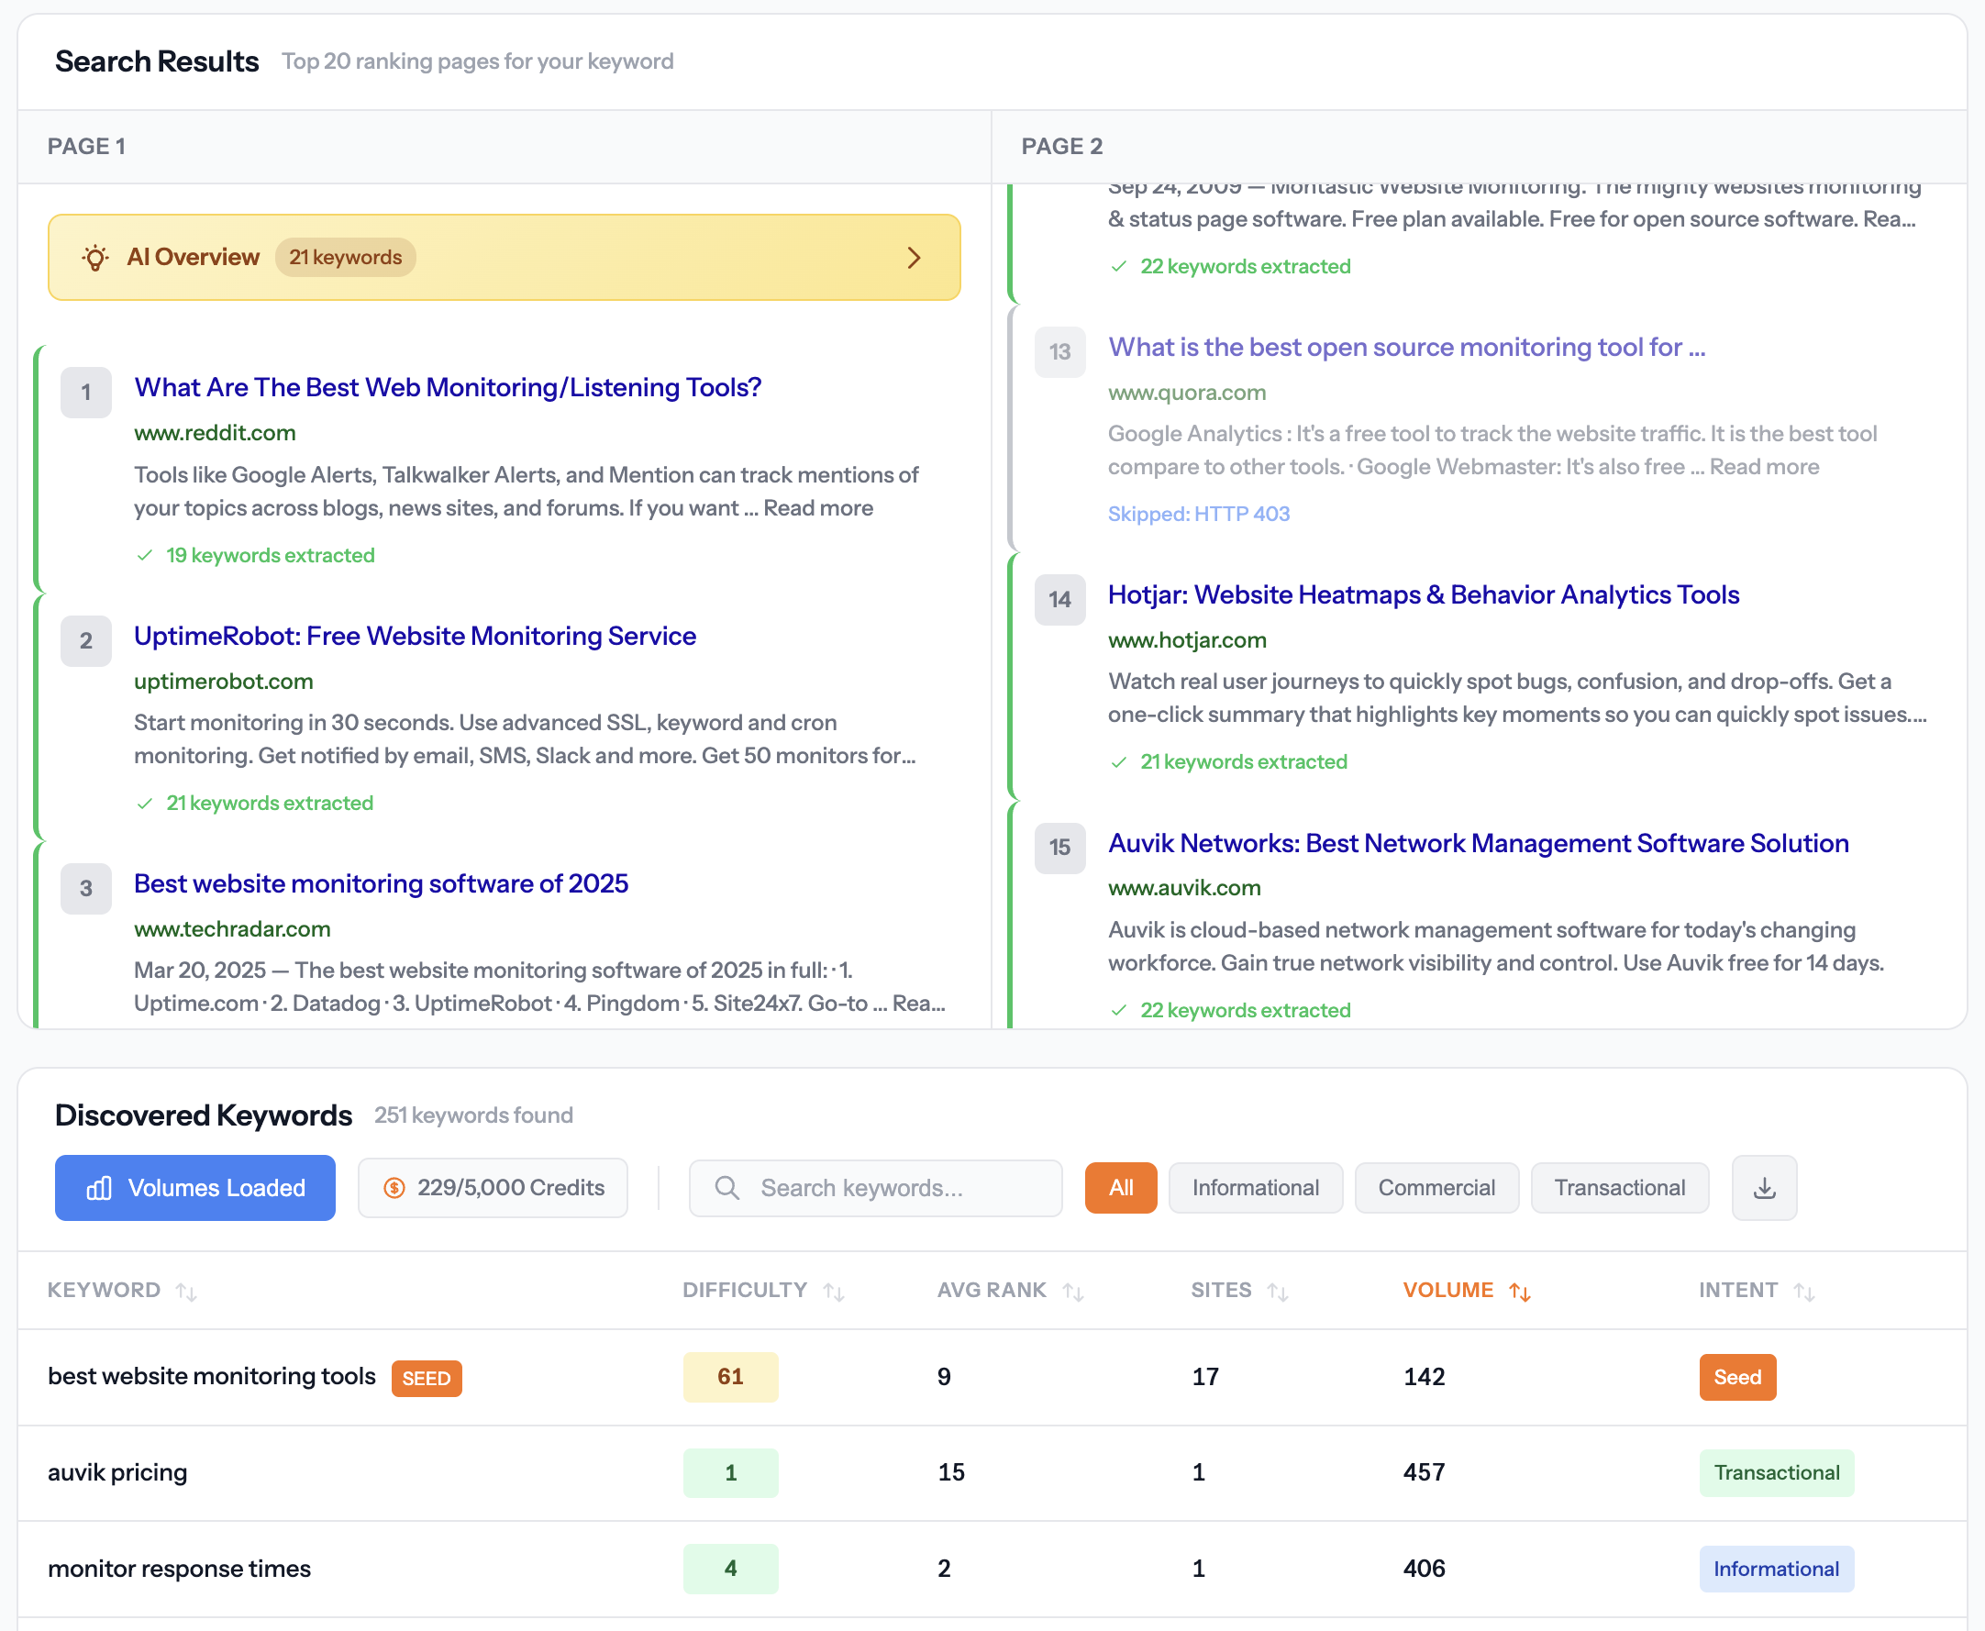
Task: Filter keywords by Informational intent
Action: tap(1255, 1188)
